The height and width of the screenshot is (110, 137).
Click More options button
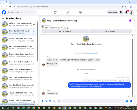point(110,31)
